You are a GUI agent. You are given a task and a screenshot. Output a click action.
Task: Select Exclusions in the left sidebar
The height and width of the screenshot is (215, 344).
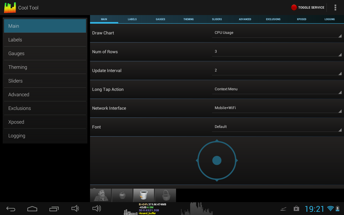pyautogui.click(x=45, y=108)
